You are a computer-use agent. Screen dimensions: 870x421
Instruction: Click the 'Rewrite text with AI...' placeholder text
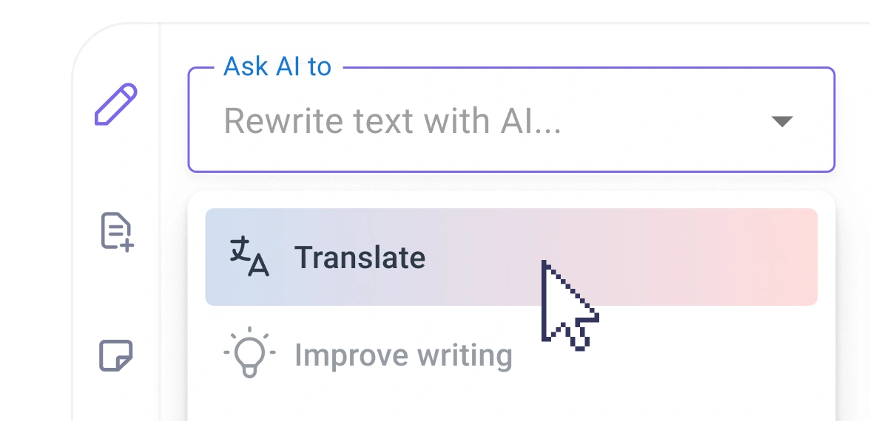pos(392,121)
